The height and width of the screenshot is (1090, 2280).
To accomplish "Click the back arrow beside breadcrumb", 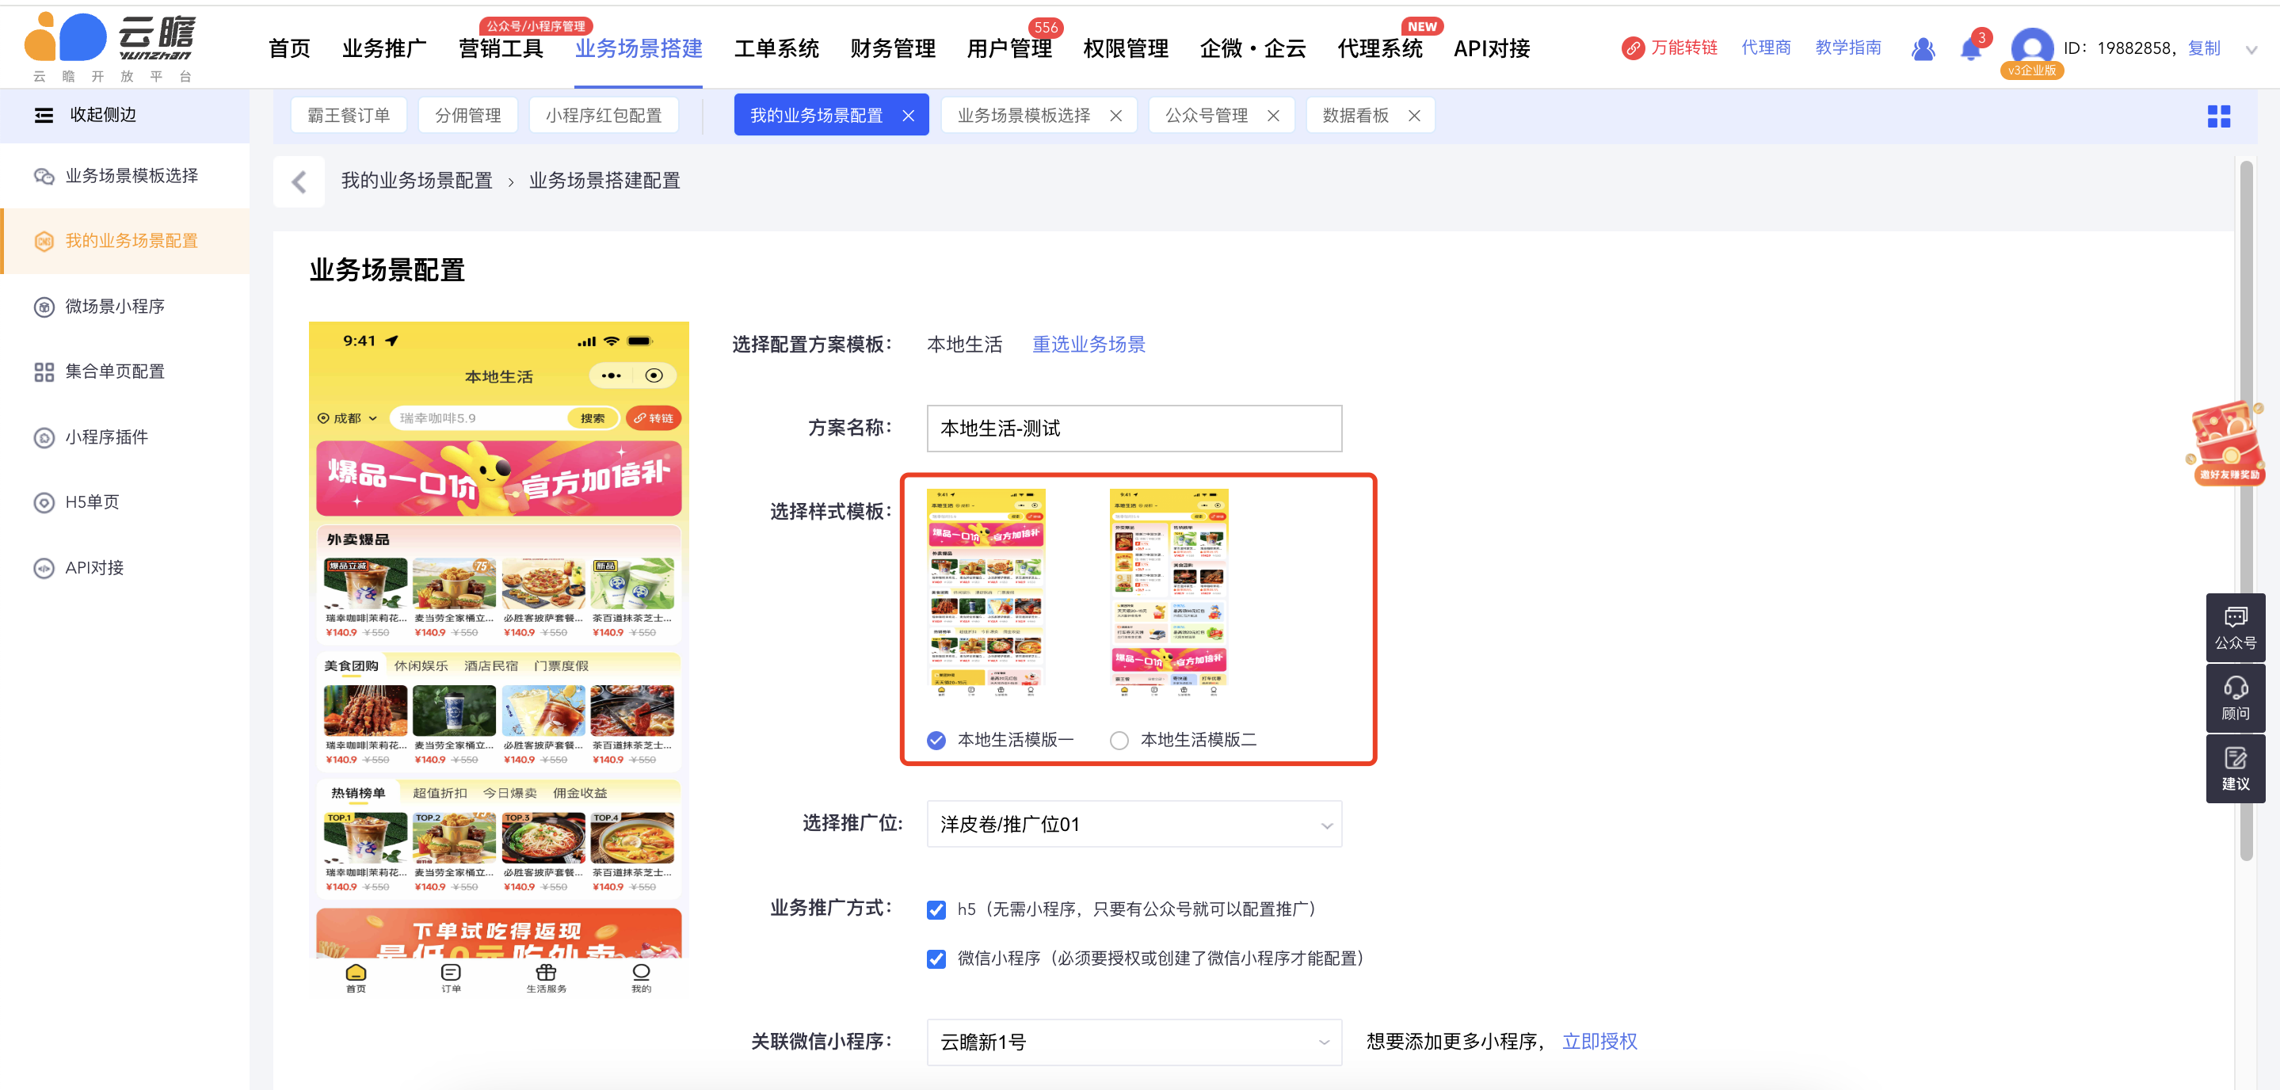I will (299, 181).
